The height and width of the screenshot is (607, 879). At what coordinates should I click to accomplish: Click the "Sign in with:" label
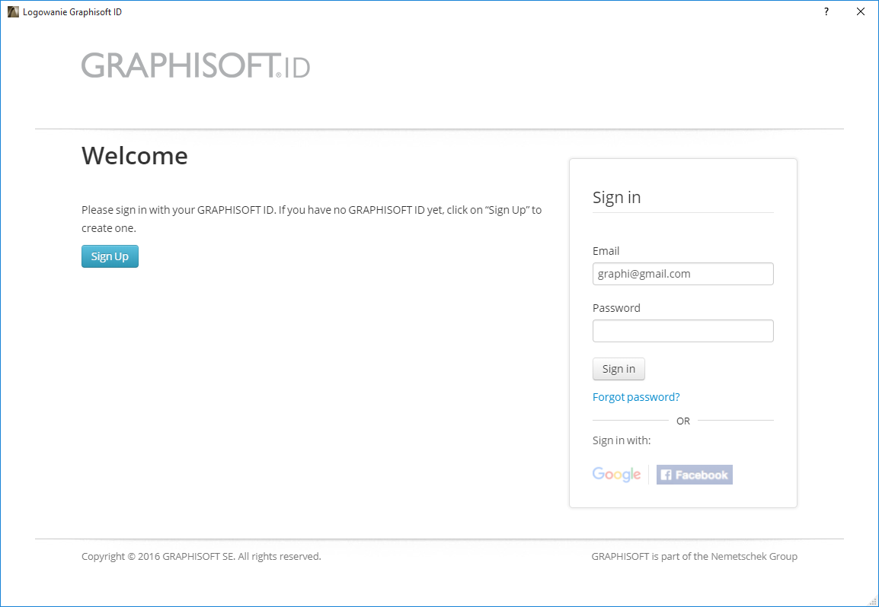pos(622,440)
